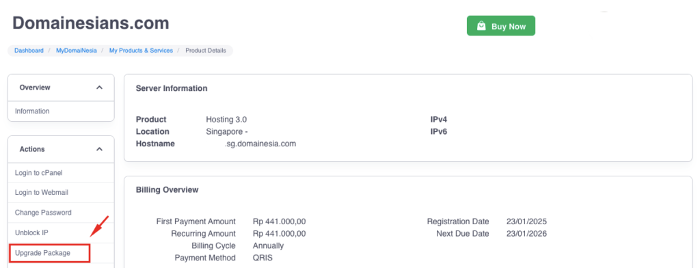Click the Actions panel header title
700x268 pixels.
click(32, 149)
